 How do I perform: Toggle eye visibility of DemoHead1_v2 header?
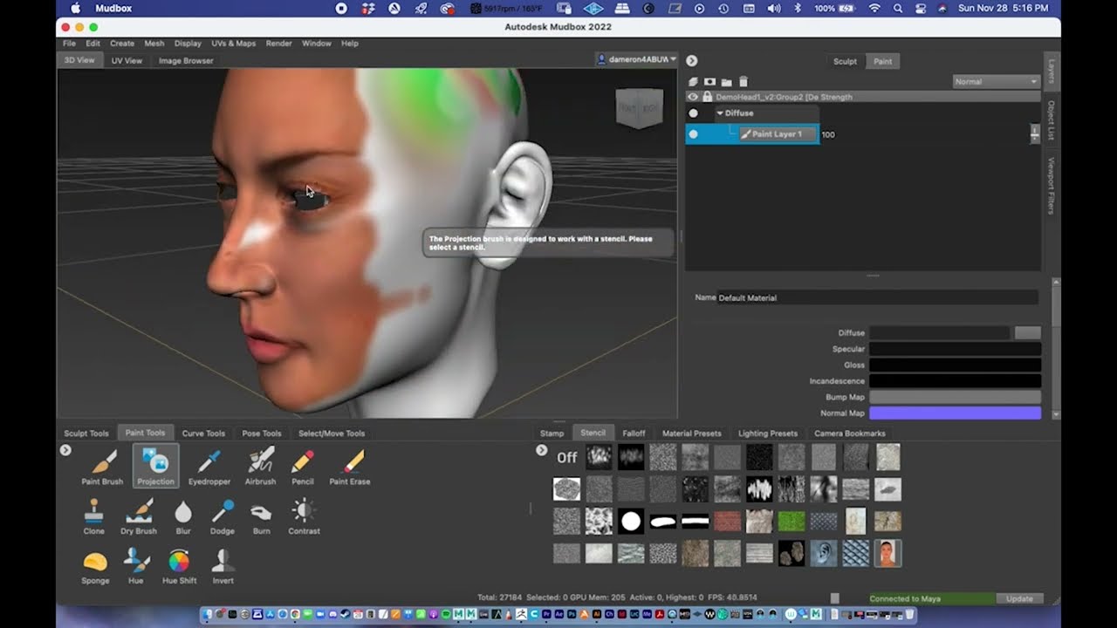click(693, 97)
